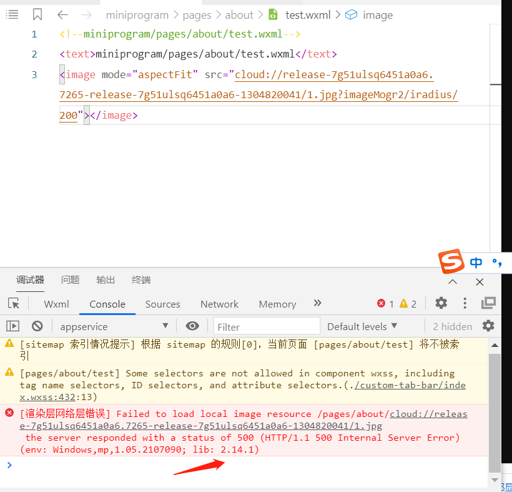Toggle Sogou punctuation mode icon
The image size is (512, 492).
pyautogui.click(x=496, y=263)
